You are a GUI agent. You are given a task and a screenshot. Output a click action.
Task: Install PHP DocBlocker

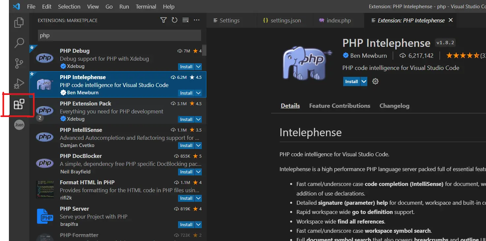point(186,172)
